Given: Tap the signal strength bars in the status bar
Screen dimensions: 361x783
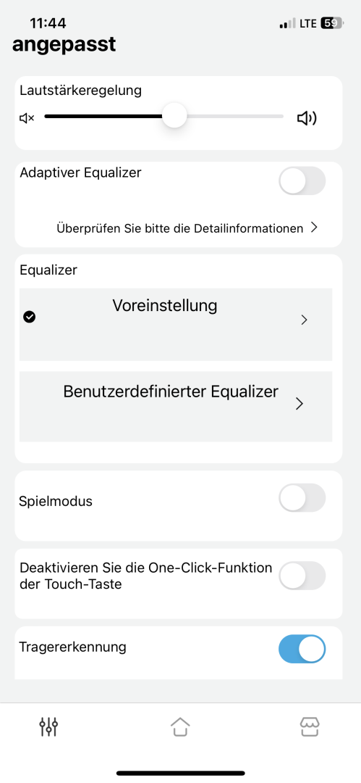Looking at the screenshot, I should [287, 23].
